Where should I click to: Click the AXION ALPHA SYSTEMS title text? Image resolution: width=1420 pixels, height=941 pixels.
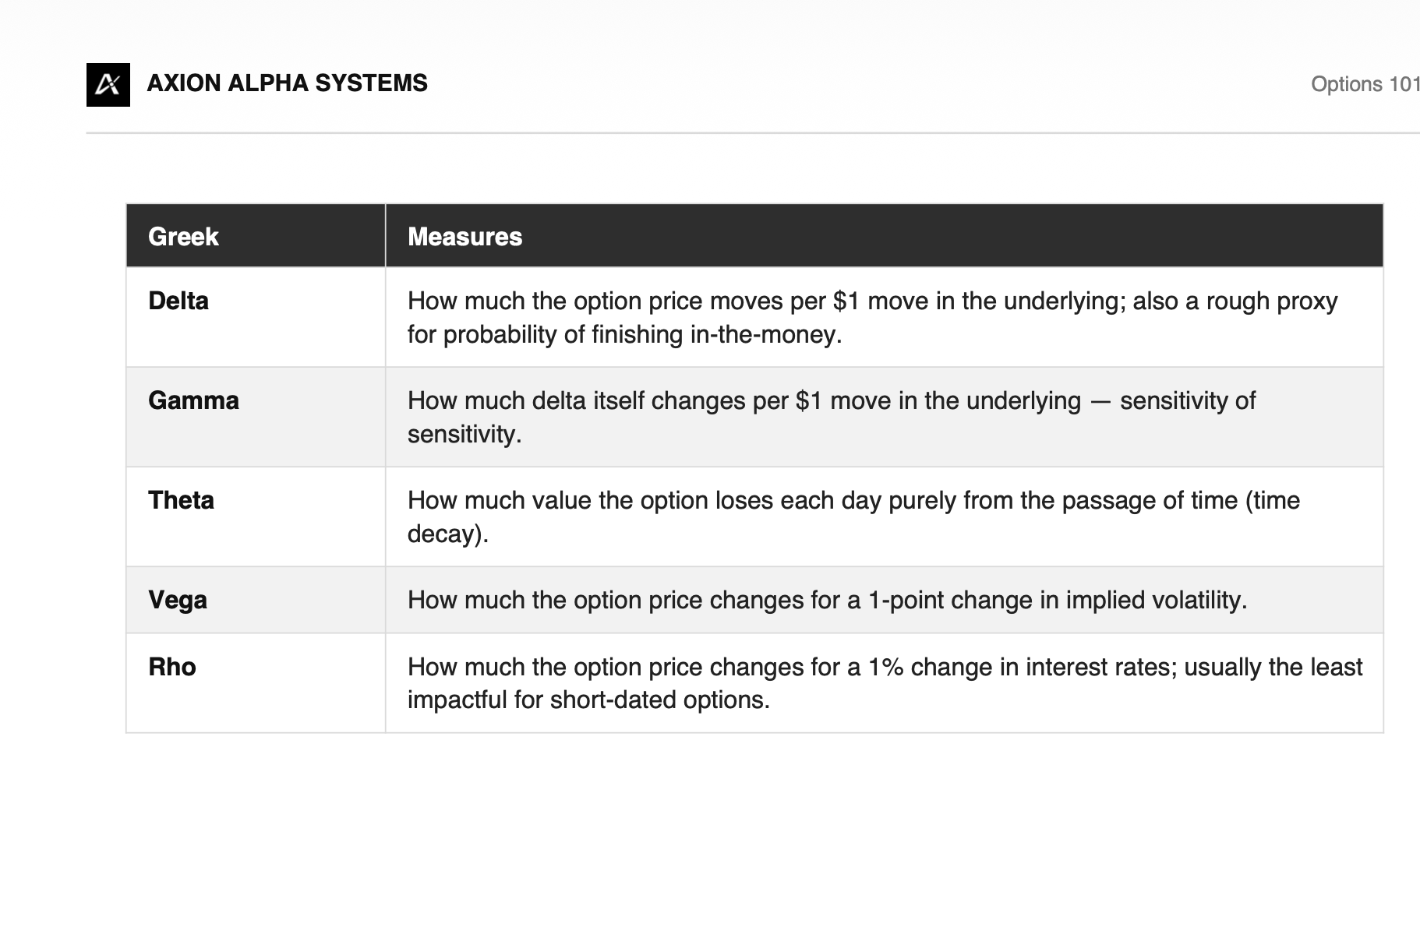click(x=287, y=83)
